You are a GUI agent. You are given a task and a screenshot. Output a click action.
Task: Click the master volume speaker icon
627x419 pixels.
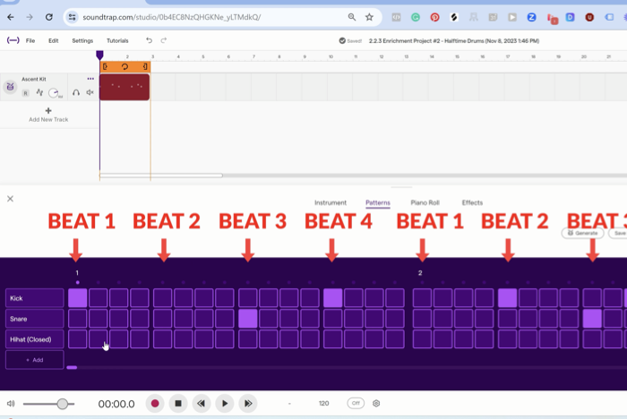click(11, 404)
